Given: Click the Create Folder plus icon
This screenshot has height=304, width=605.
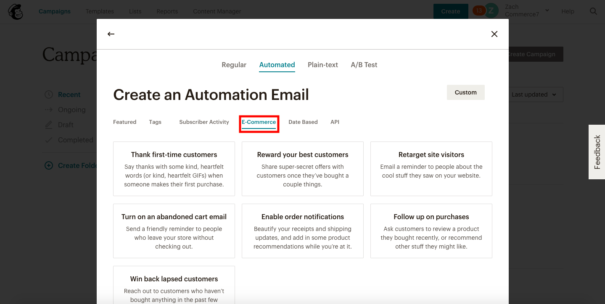Looking at the screenshot, I should (49, 165).
